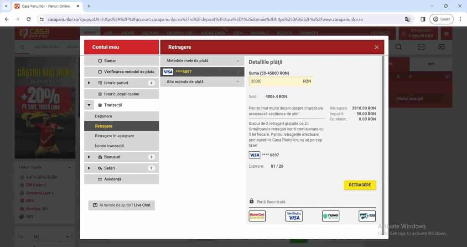Open Chrome three-dot menu

coord(460,19)
